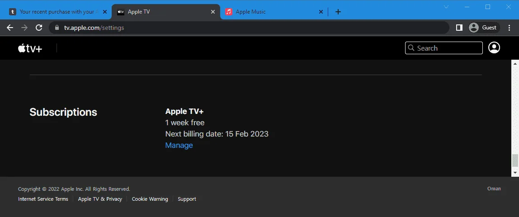Focus the Search input field
The width and height of the screenshot is (519, 217).
pos(444,48)
